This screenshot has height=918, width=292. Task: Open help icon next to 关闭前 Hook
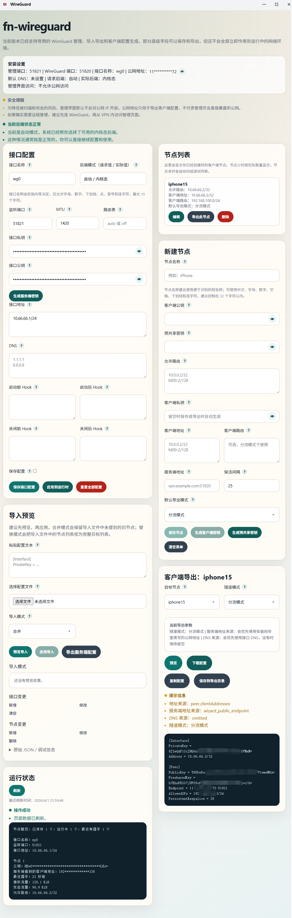click(x=36, y=428)
